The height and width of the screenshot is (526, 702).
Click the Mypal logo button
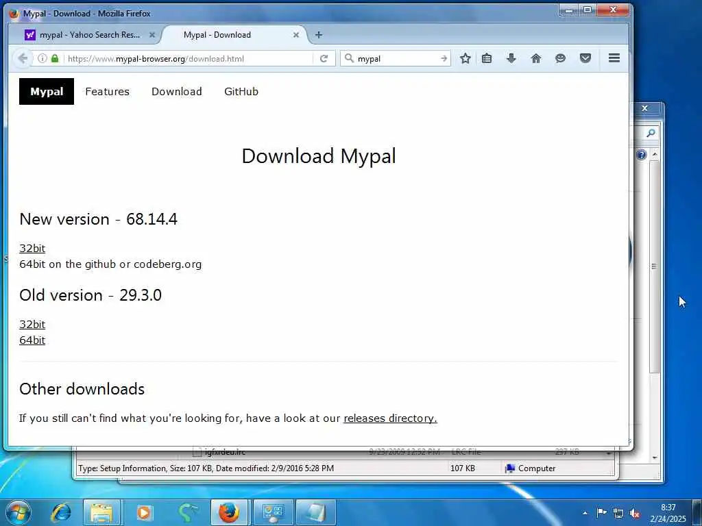click(x=47, y=91)
